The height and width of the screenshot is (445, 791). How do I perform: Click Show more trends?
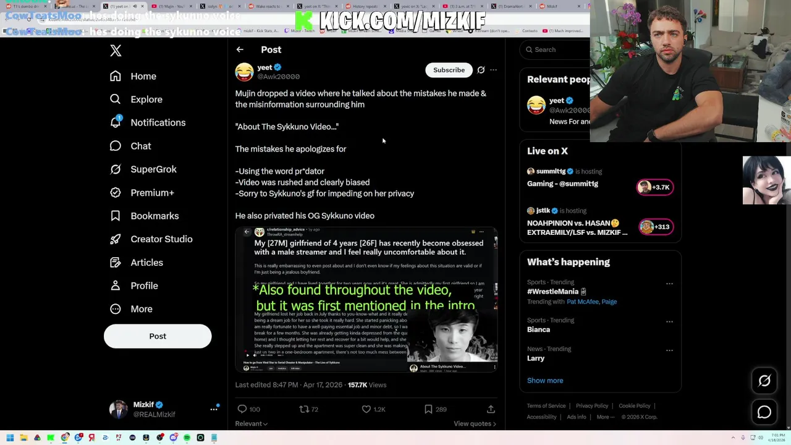(x=545, y=381)
